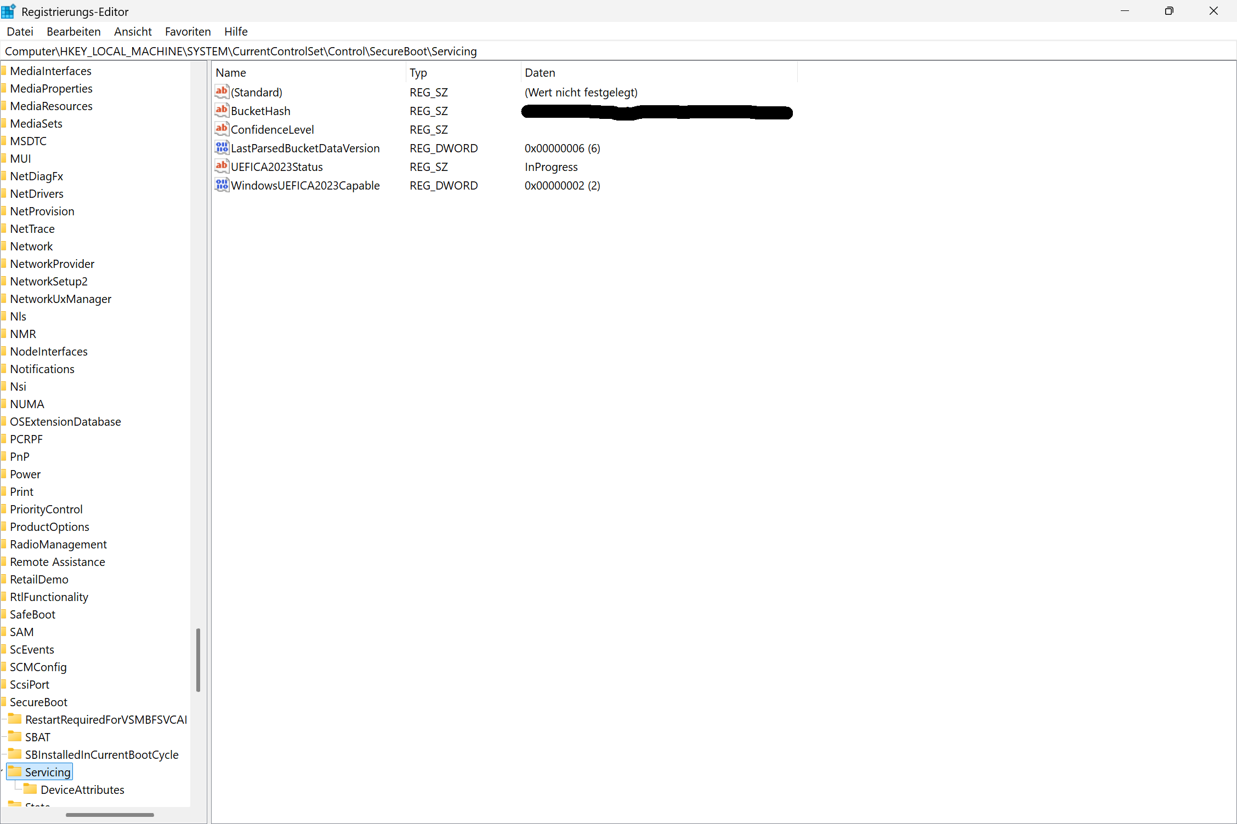Open the Datei menu
The height and width of the screenshot is (824, 1237).
coord(20,32)
